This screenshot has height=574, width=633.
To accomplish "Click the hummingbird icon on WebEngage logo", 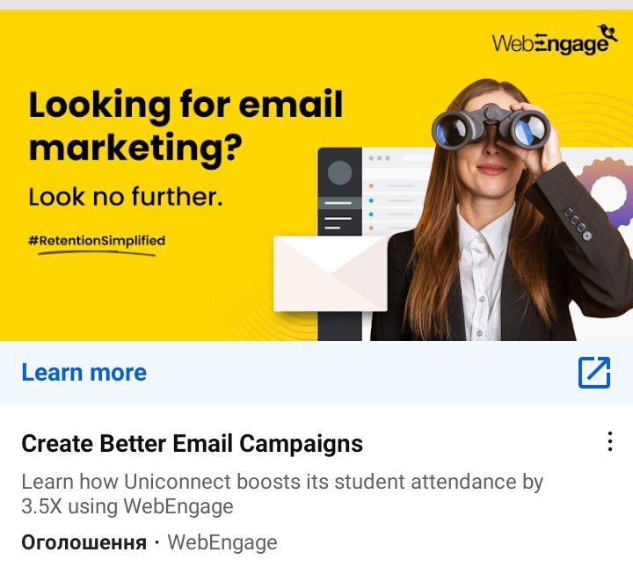I will (x=608, y=33).
